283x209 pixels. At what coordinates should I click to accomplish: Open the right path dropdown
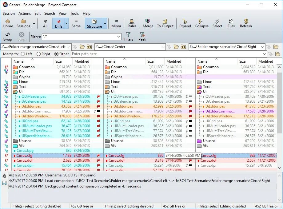263,47
